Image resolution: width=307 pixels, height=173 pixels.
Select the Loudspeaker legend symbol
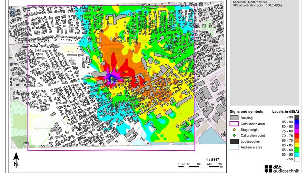pyautogui.click(x=234, y=141)
